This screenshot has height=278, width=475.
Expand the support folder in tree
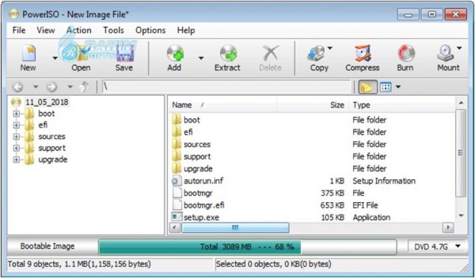16,148
